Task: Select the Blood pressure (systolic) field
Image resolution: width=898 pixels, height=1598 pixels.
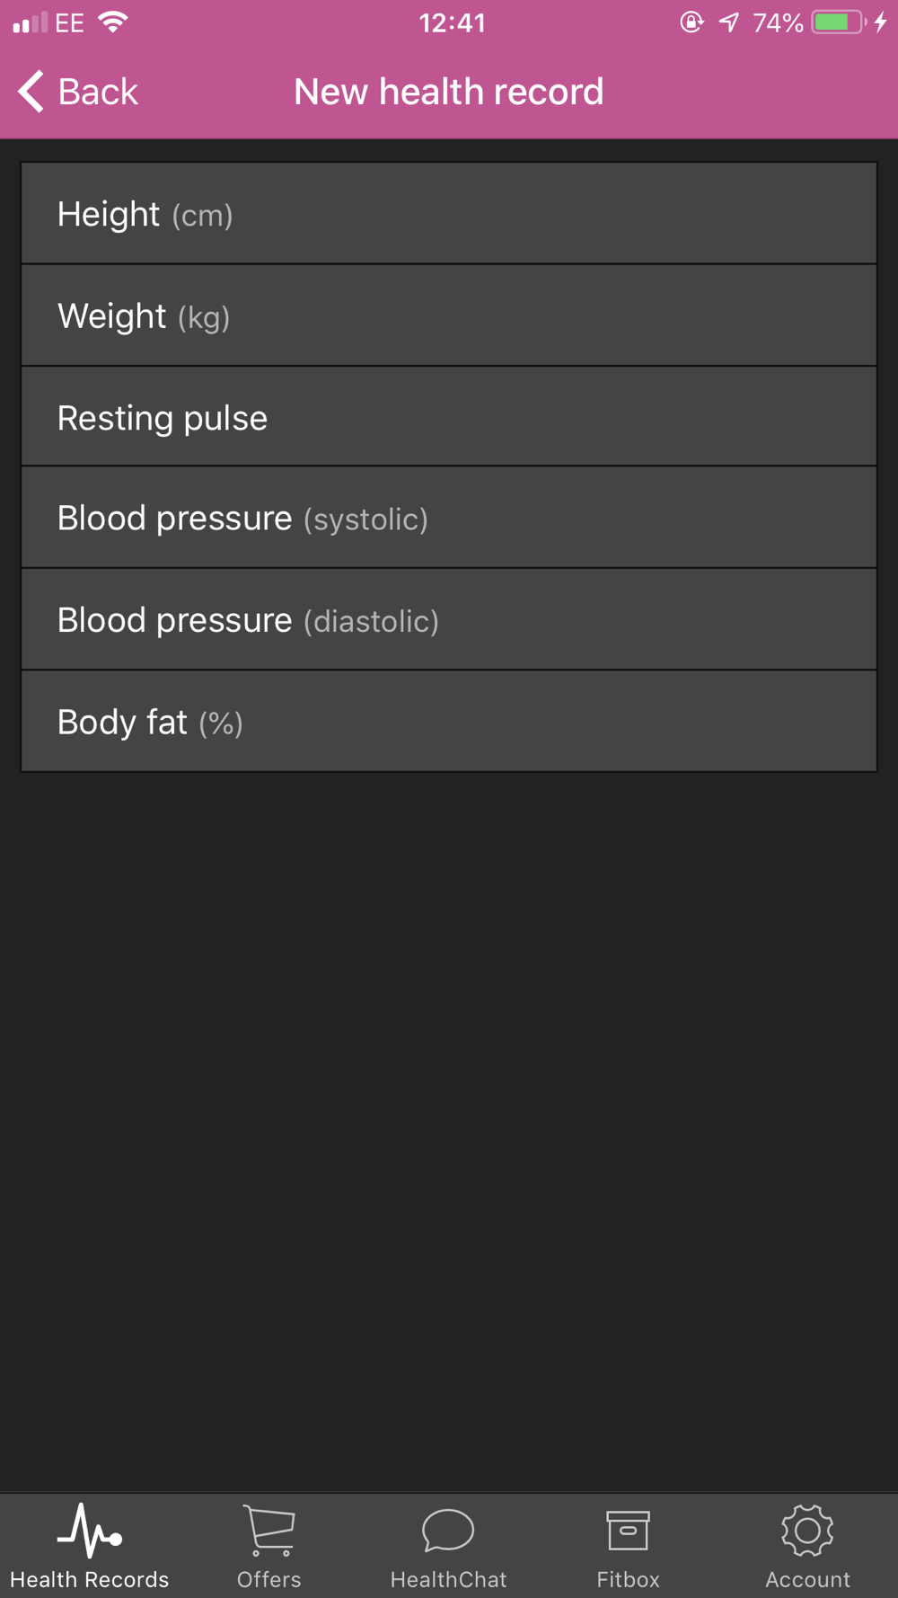Action: 449,518
